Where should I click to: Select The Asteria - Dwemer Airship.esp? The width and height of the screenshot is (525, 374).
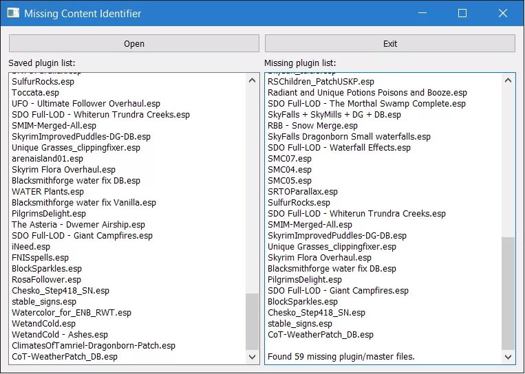(x=78, y=225)
